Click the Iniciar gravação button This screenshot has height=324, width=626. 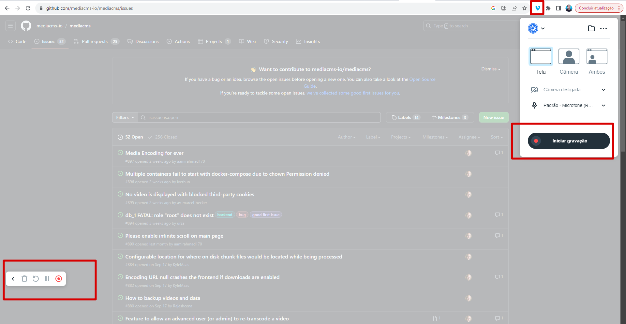point(569,140)
